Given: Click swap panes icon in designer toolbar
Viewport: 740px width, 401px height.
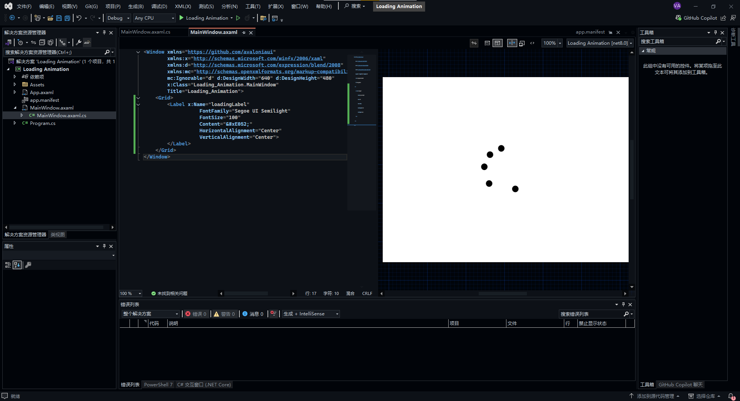Looking at the screenshot, I should pos(474,43).
